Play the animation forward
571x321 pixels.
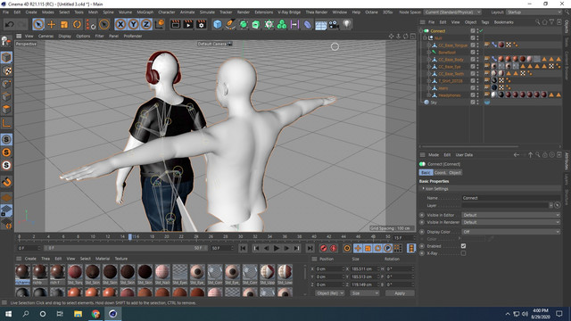(277, 248)
